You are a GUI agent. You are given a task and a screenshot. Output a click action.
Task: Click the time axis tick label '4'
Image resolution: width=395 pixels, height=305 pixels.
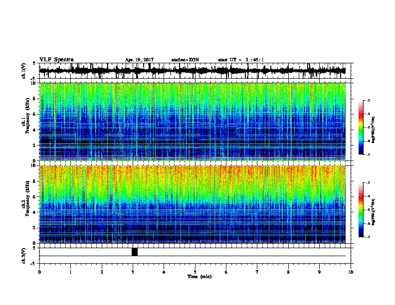coord(164,272)
